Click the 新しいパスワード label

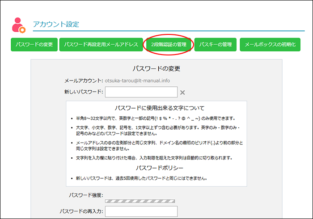coord(84,92)
